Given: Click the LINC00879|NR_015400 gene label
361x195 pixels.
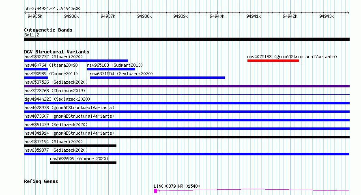Looking at the screenshot, I should 177,186.
